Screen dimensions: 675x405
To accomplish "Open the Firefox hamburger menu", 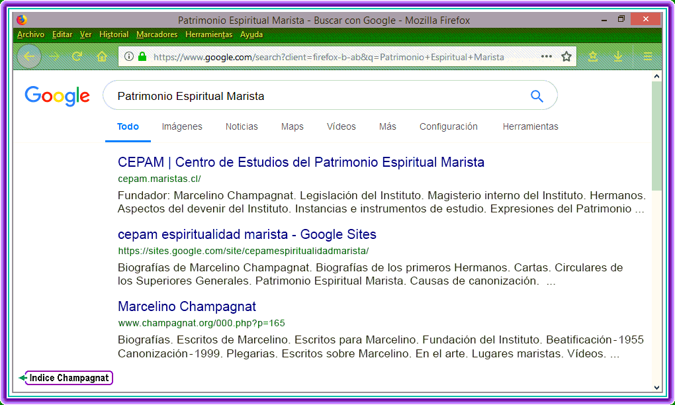I will coord(647,56).
